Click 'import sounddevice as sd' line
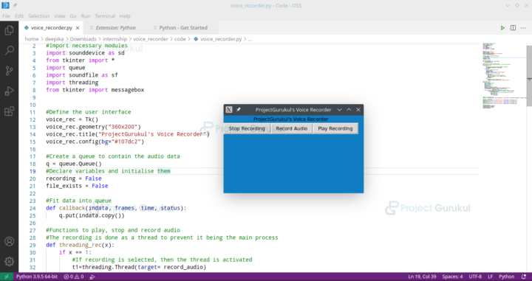 (x=85, y=53)
